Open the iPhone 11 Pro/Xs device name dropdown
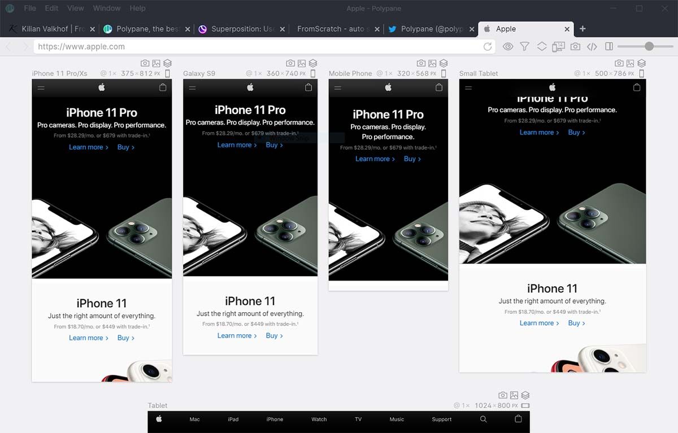The height and width of the screenshot is (433, 678). [60, 73]
